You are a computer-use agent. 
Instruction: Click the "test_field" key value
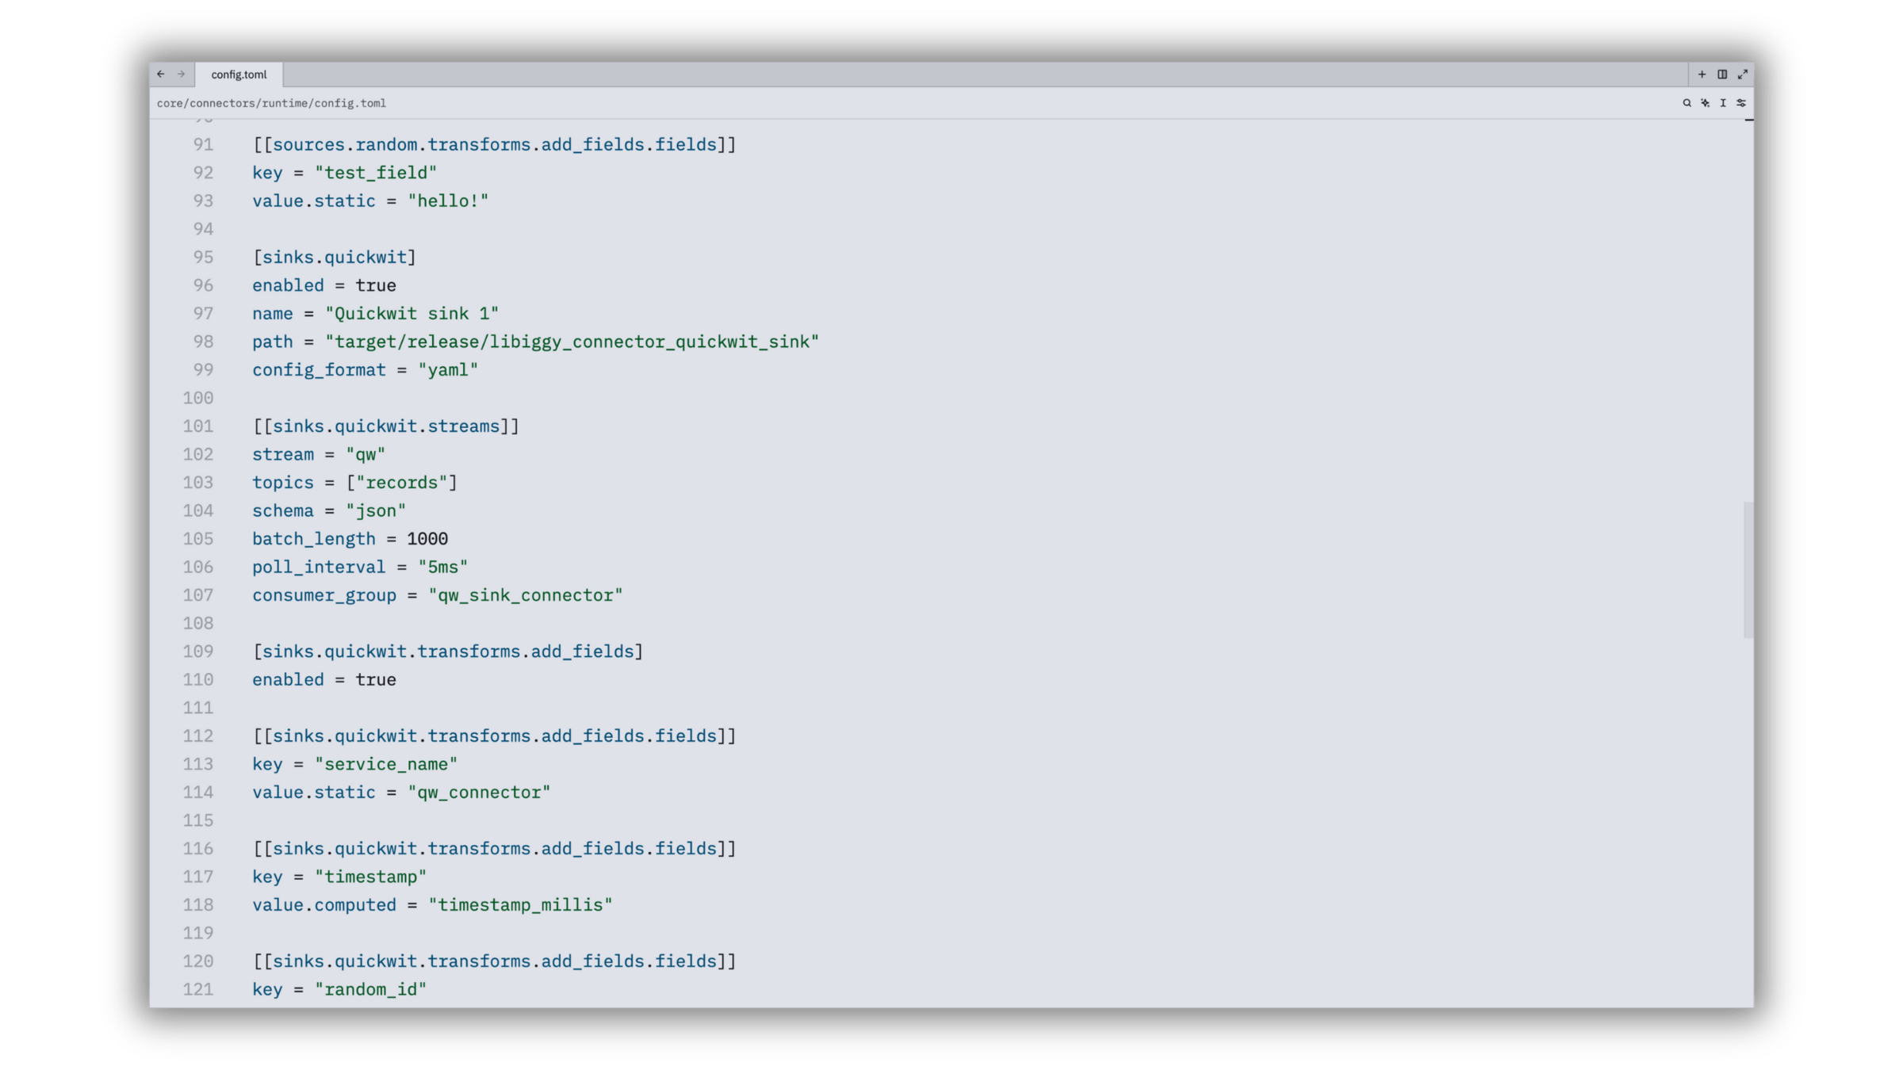376,173
